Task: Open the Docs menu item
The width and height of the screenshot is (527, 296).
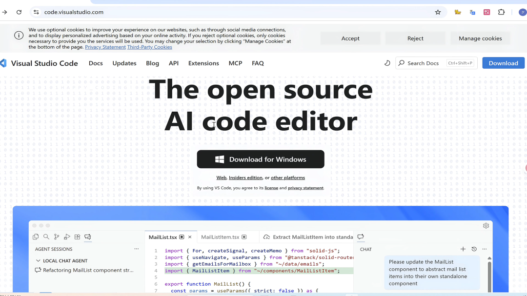Action: coord(96,63)
